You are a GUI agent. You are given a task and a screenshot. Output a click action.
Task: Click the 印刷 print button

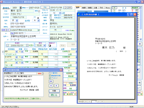click(54, 91)
